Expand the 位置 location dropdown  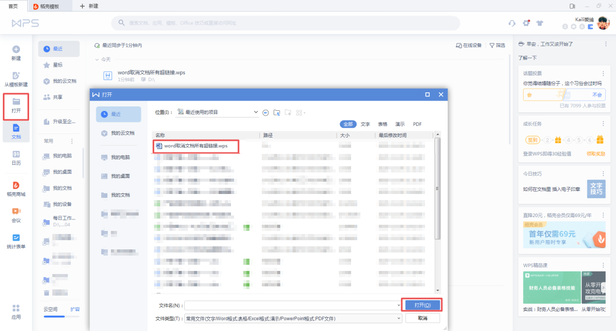click(x=256, y=112)
